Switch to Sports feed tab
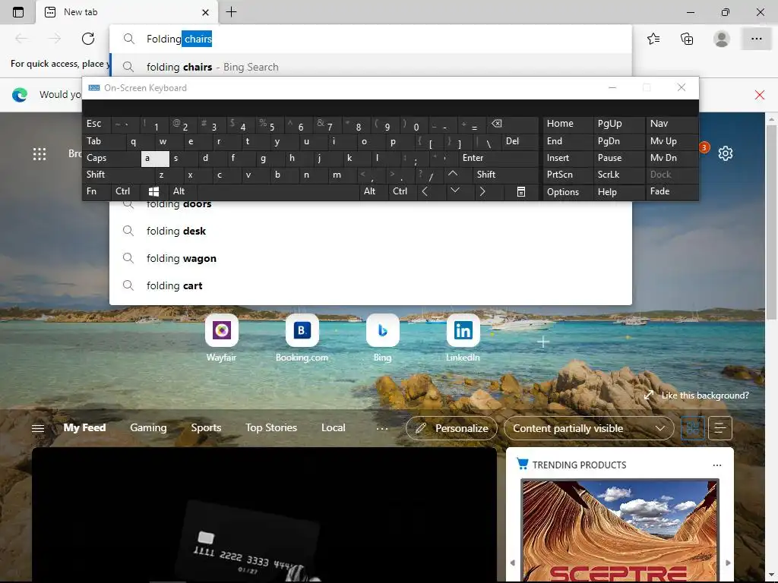Screen dimensions: 778x583 (x=206, y=428)
